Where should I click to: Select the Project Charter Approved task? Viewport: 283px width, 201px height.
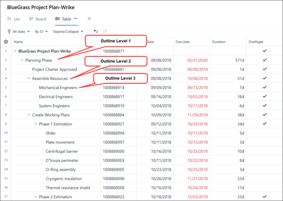(54, 69)
